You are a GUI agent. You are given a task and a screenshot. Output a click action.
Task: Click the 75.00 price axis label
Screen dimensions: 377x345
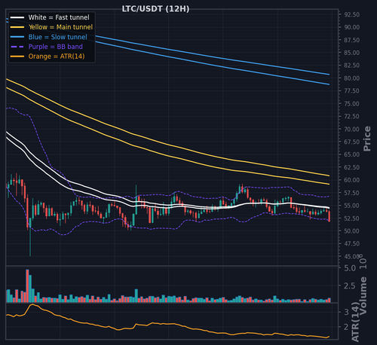pyautogui.click(x=351, y=104)
